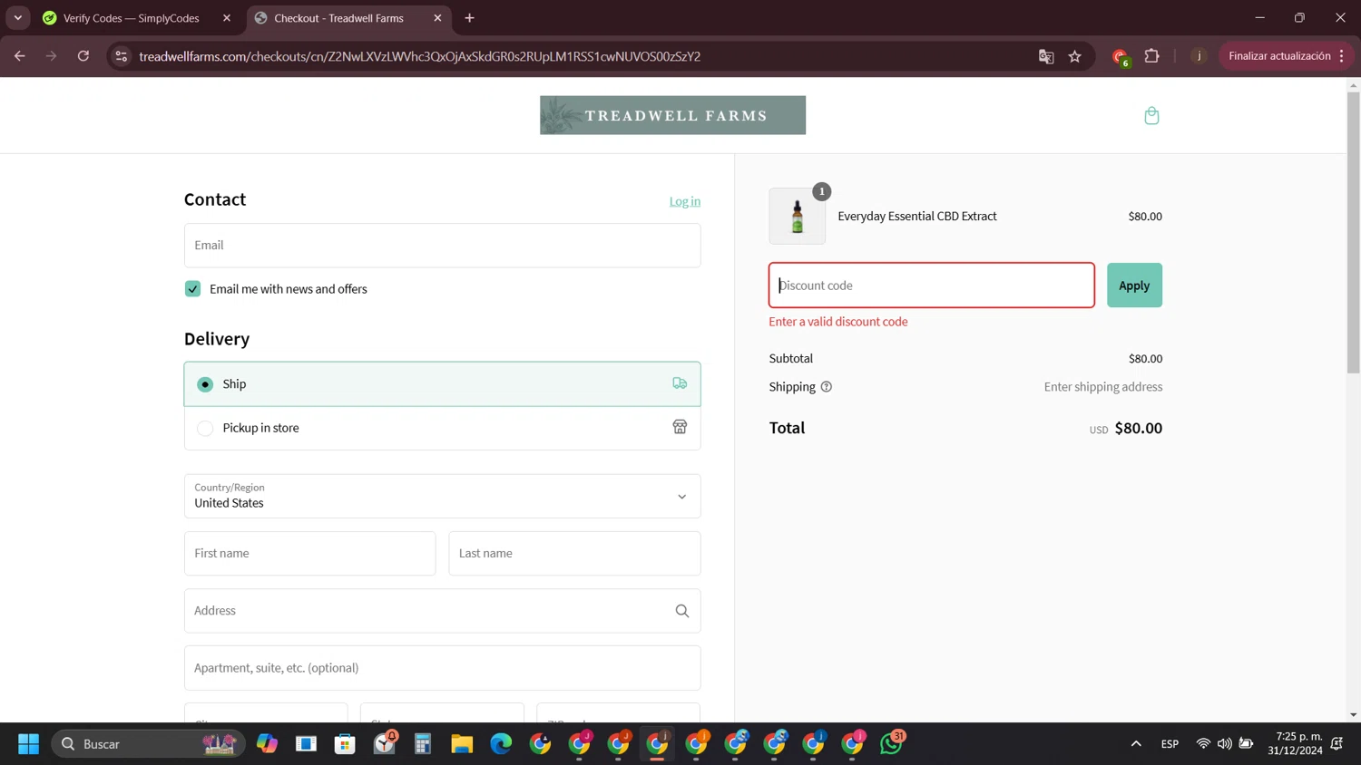Image resolution: width=1361 pixels, height=765 pixels.
Task: Focus the Discount code field
Action: 932,286
